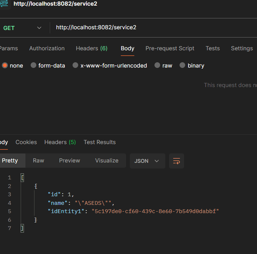Click the HTTP request icon beside the title
This screenshot has width=257, height=254.
4,4
